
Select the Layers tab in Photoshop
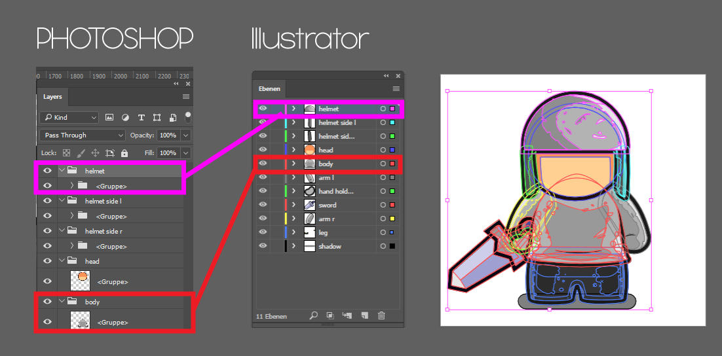pyautogui.click(x=52, y=97)
